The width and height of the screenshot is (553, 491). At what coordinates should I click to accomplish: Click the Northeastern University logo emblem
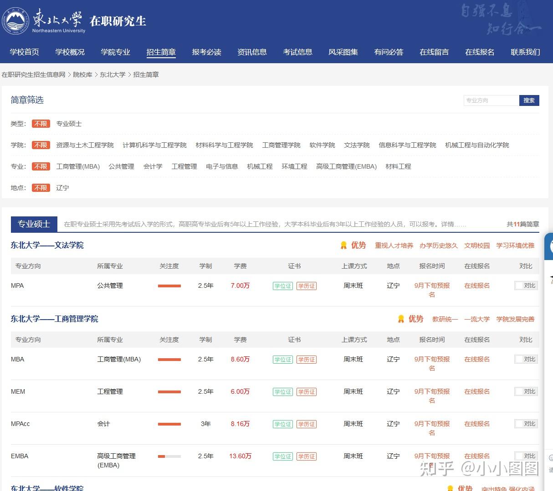point(16,21)
